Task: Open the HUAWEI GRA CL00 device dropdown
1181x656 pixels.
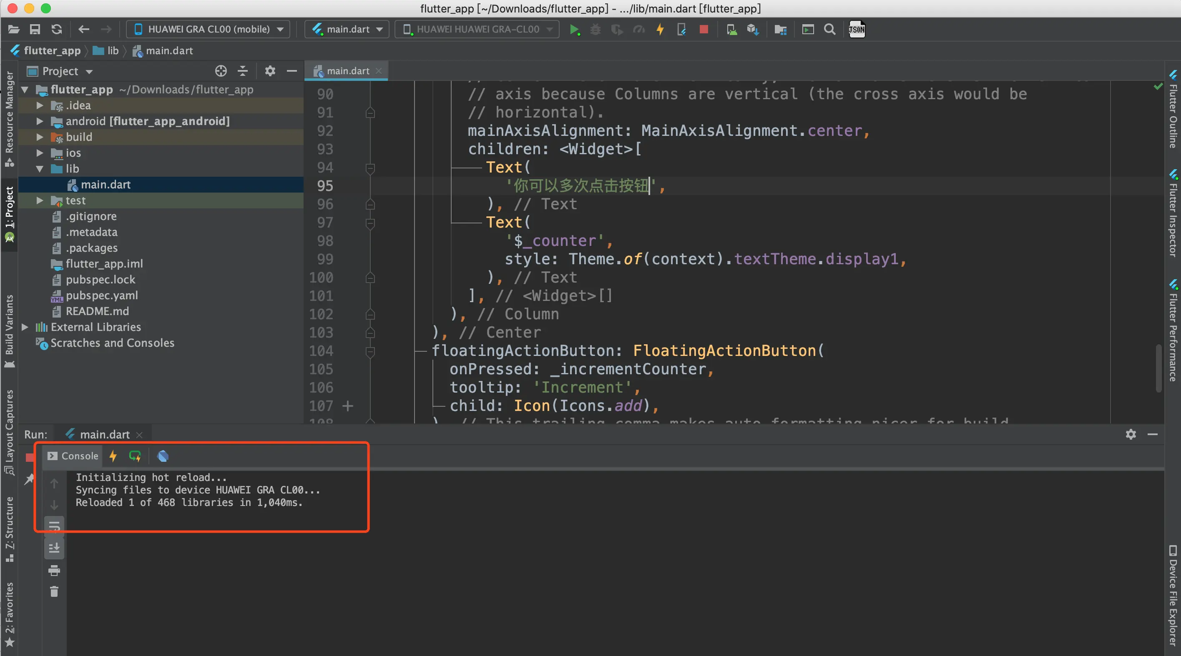Action: click(x=209, y=29)
